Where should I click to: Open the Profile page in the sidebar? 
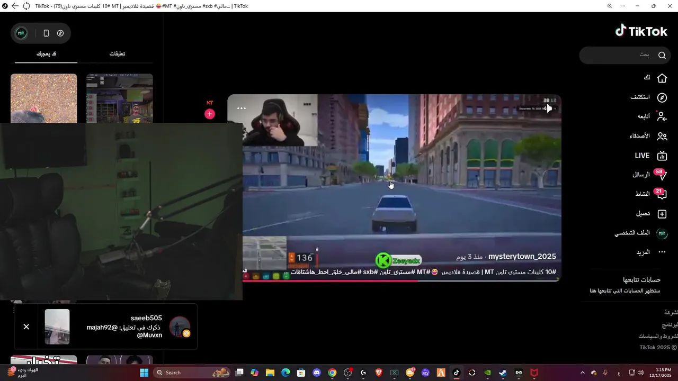click(641, 233)
